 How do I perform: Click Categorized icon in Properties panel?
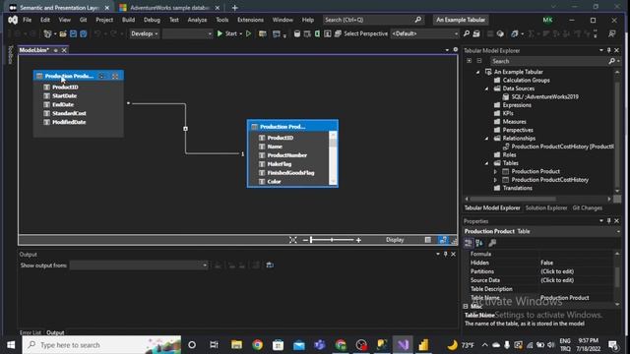coord(469,243)
